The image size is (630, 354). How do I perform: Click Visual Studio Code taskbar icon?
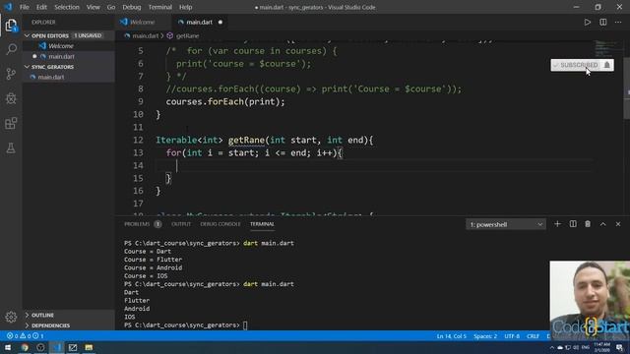57,347
